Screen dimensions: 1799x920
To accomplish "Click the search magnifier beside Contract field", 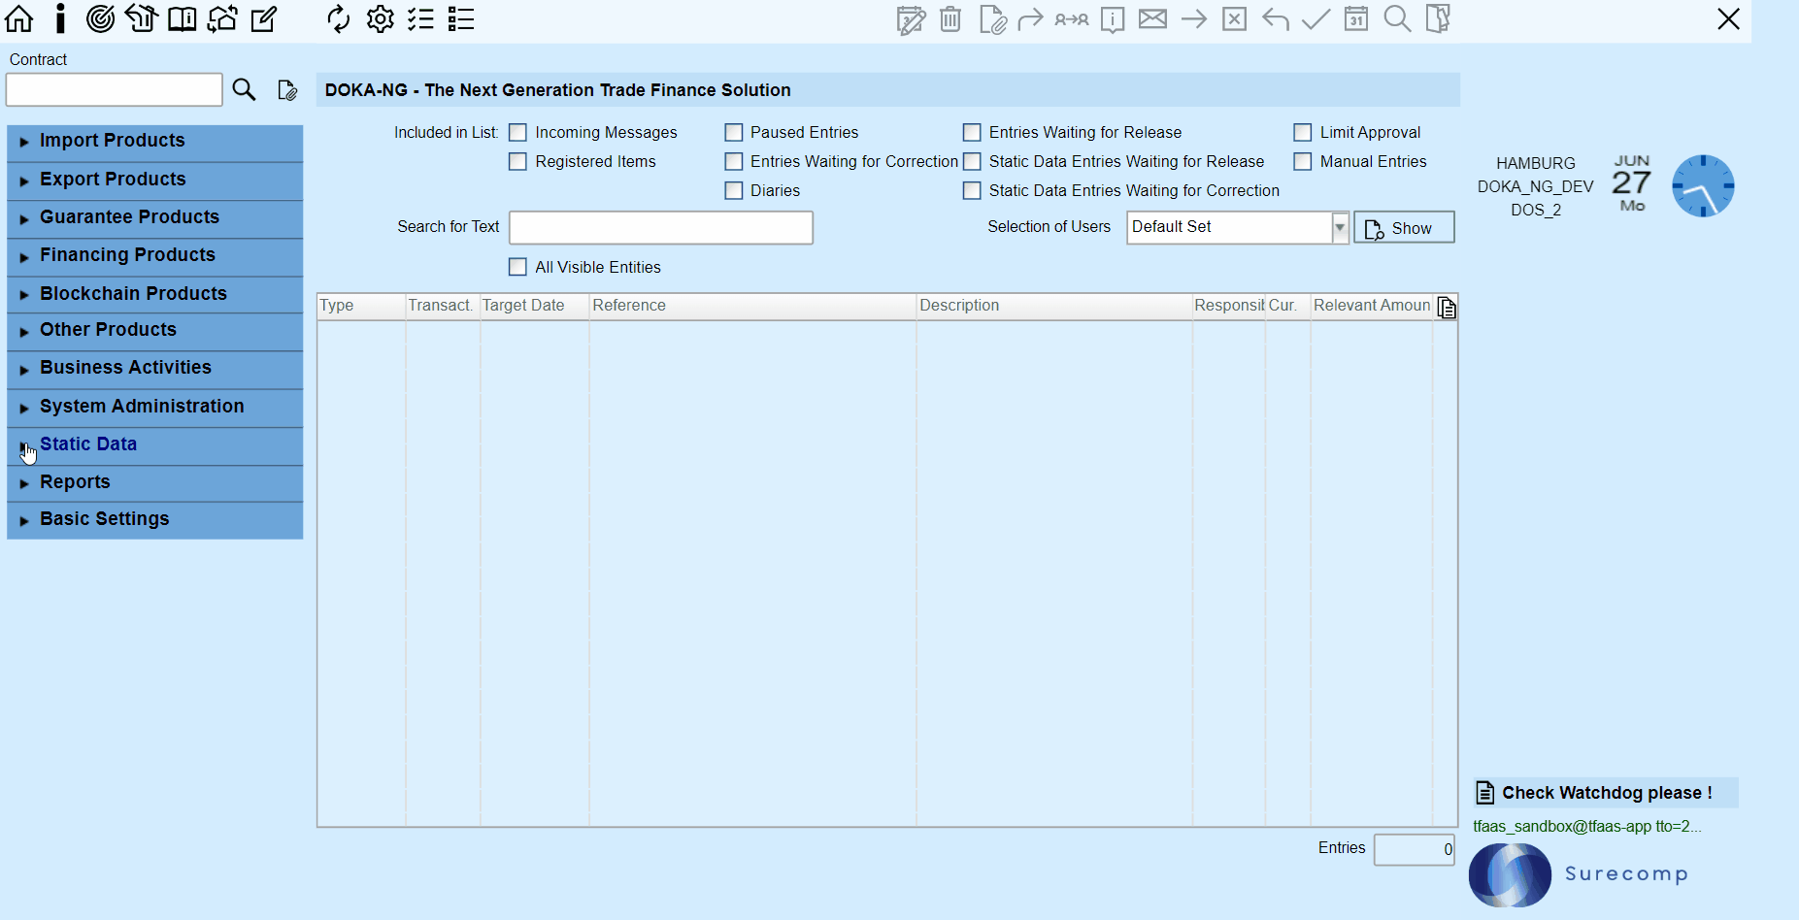I will click(244, 90).
